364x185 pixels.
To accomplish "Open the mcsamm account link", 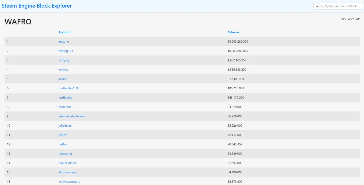I will point(65,107).
